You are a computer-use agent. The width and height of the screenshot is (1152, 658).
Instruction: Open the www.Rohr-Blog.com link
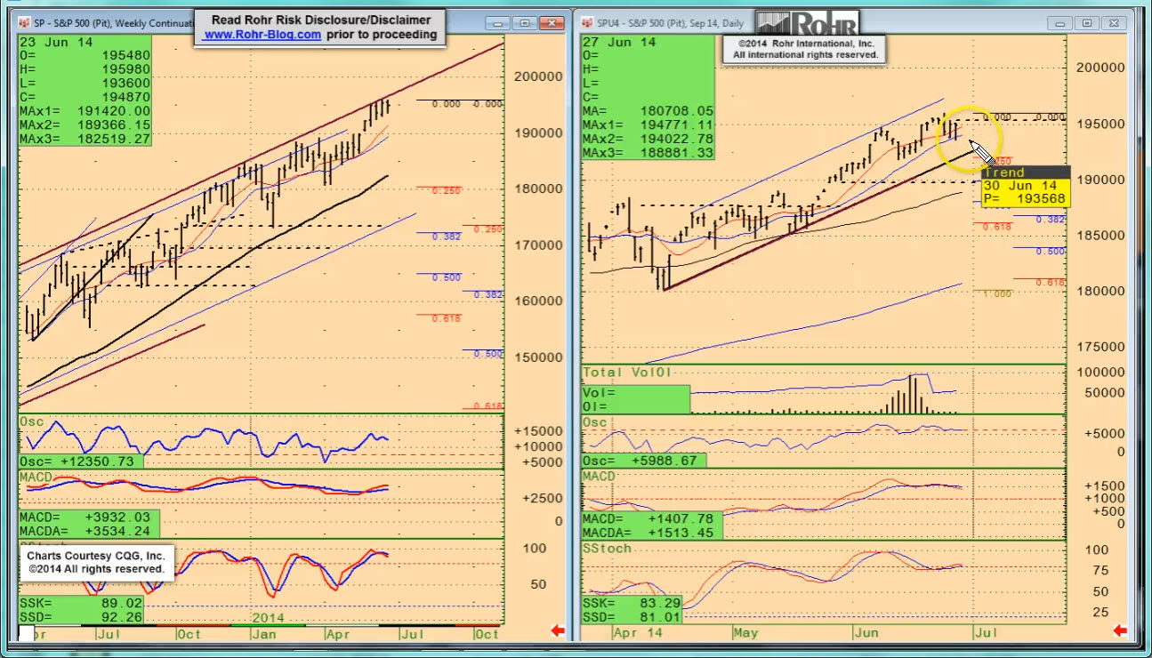[262, 35]
